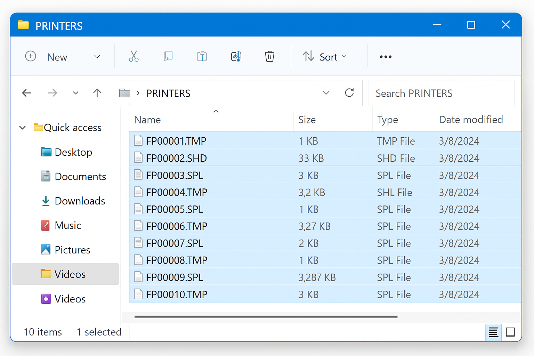Select the Paste icon

click(x=202, y=56)
